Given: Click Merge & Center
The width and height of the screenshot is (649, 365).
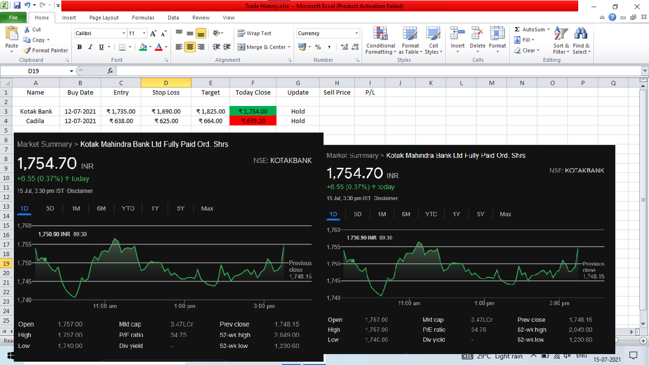Looking at the screenshot, I should 261,47.
